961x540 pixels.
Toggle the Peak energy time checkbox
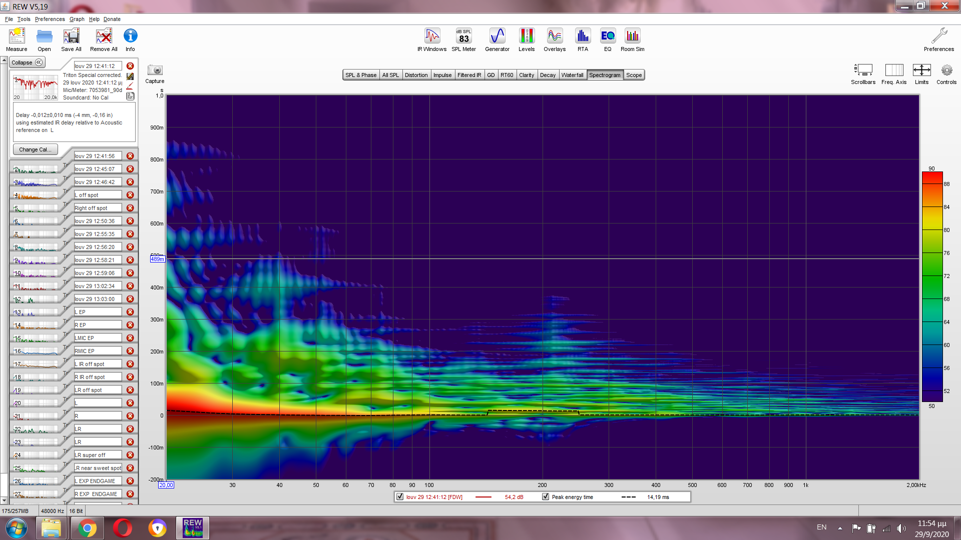point(545,496)
